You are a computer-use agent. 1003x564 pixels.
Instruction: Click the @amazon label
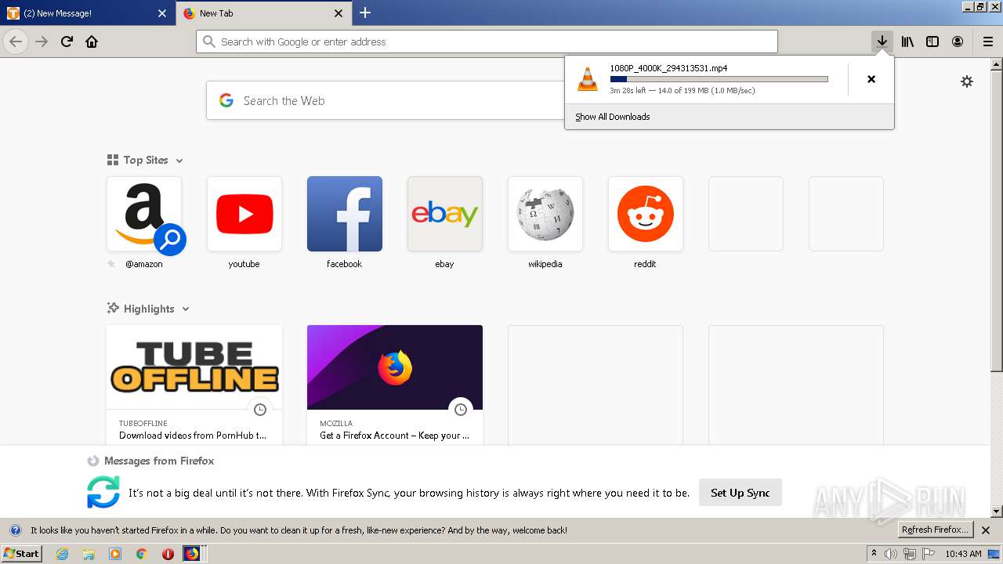(144, 264)
